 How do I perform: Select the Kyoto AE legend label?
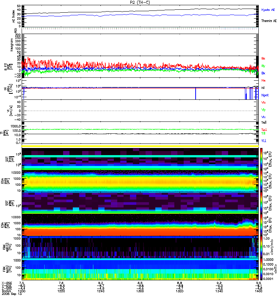[268, 10]
